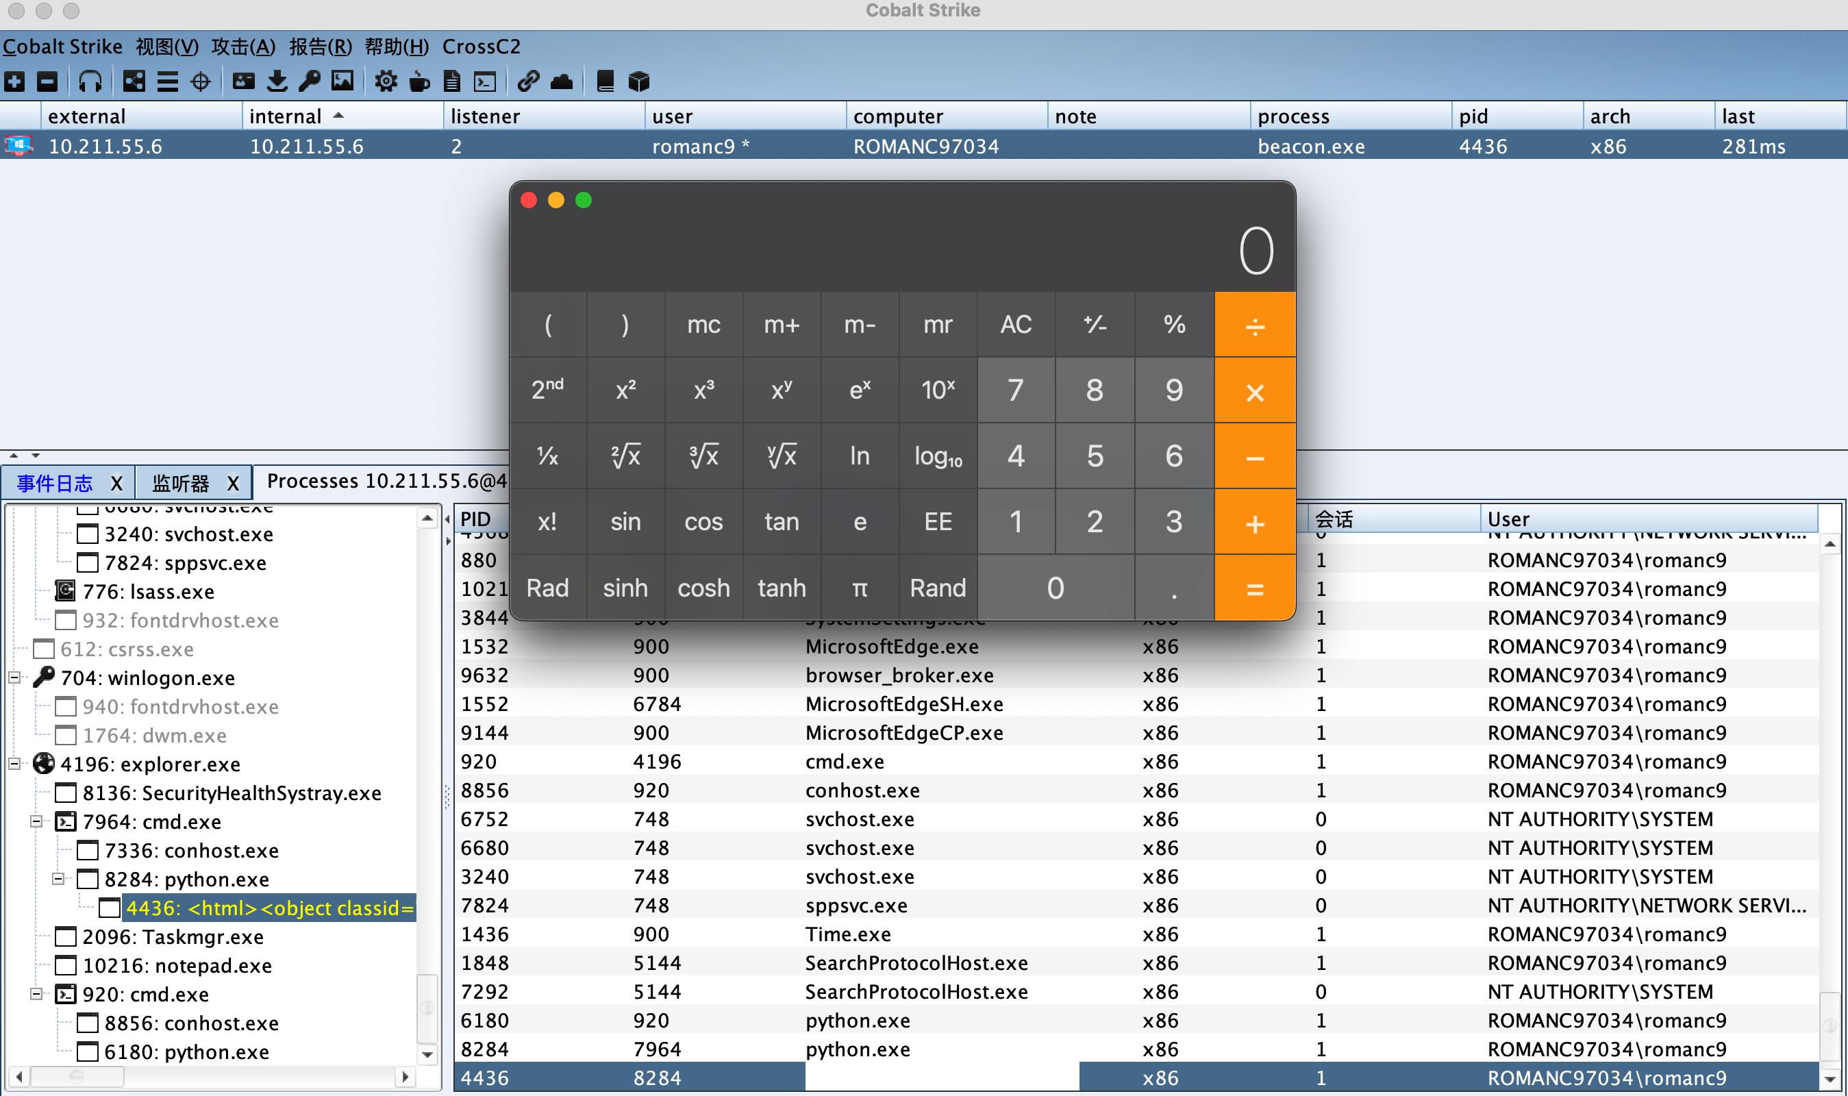1848x1096 pixels.
Task: Collapse the 704: winlogon.exe tree node
Action: pos(14,677)
